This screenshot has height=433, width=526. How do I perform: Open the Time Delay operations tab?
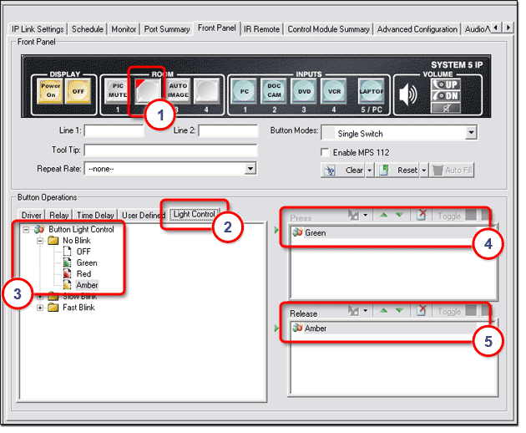click(95, 216)
